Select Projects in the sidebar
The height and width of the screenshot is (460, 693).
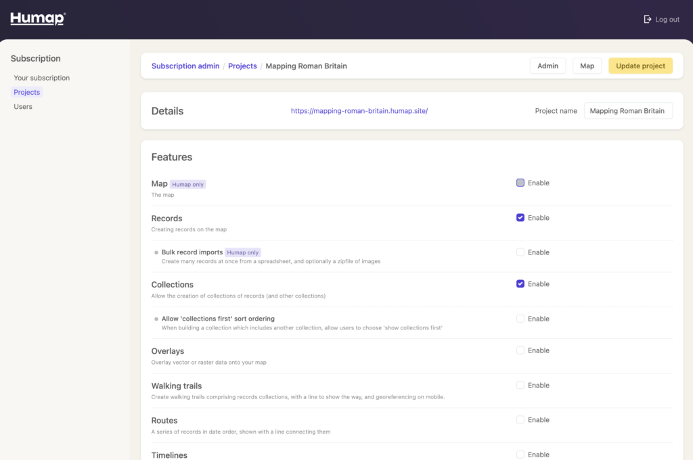click(x=27, y=92)
